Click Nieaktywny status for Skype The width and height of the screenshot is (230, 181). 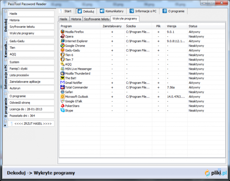pos(196,111)
